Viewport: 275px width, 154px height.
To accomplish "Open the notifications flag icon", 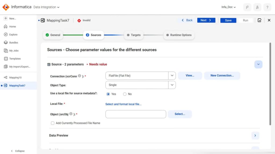I will click(x=247, y=7).
